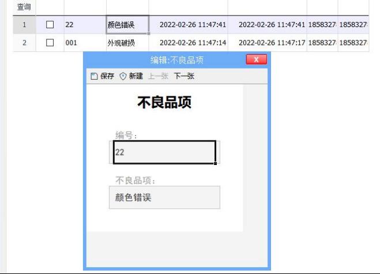Image resolution: width=380 pixels, height=274 pixels.
Task: Click the 不良品项 field showing 颜色错误
Action: pyautogui.click(x=164, y=197)
